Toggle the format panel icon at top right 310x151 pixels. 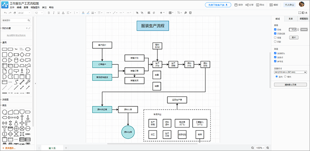click(x=303, y=13)
